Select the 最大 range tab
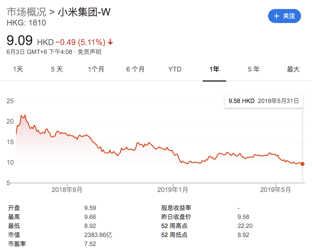Viewport: 312px width, 252px height. [293, 69]
